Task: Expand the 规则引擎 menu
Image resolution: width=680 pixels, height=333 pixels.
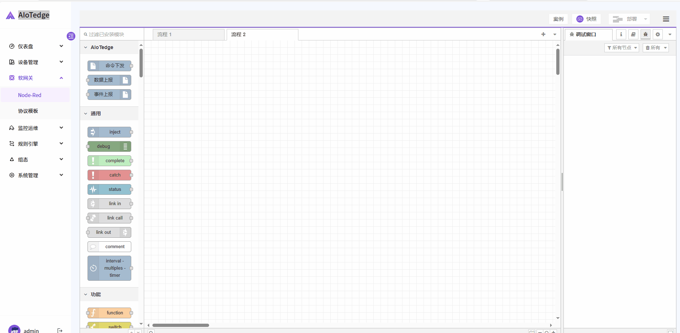Action: [36, 144]
